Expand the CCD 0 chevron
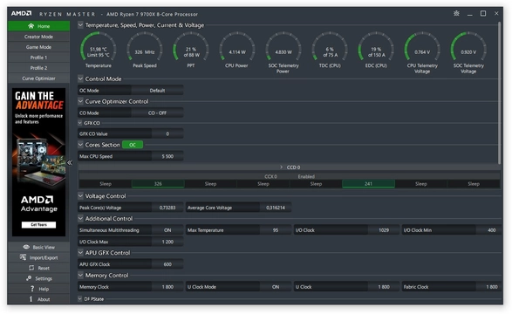The image size is (512, 314). 282,167
